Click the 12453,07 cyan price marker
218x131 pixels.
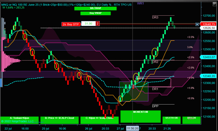(208, 57)
